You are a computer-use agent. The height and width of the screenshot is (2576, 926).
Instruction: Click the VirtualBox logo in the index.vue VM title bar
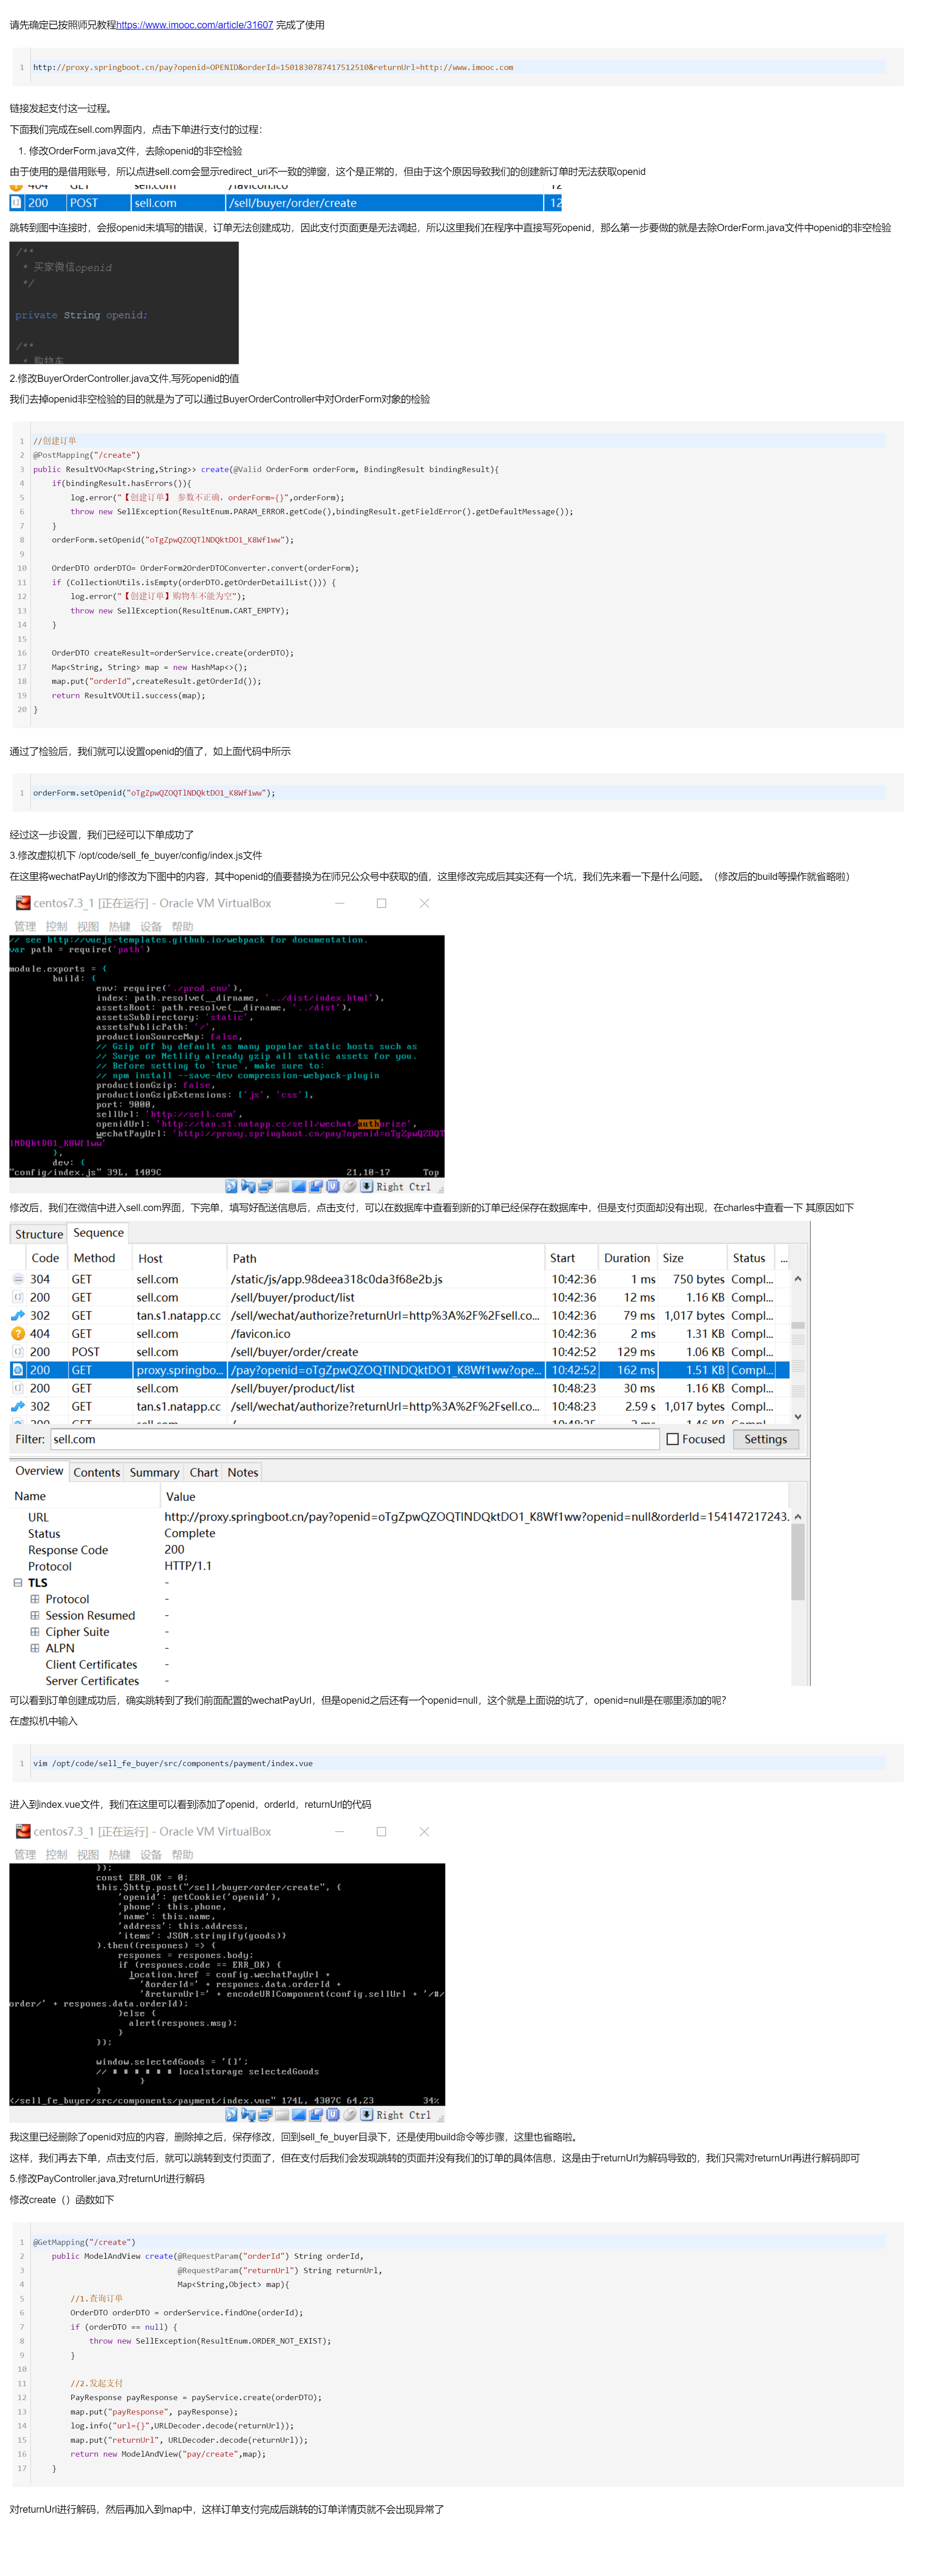(22, 1831)
